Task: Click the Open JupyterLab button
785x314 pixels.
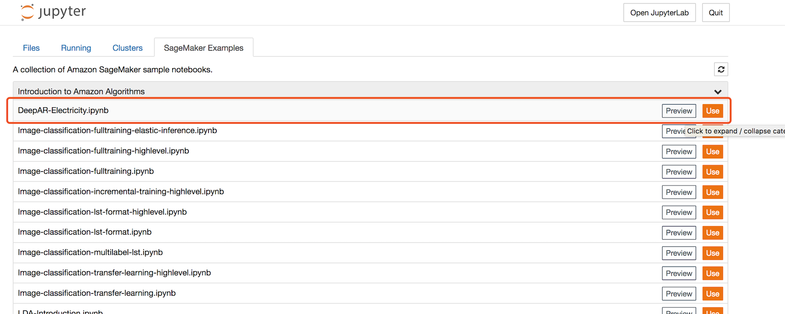Action: pos(659,13)
